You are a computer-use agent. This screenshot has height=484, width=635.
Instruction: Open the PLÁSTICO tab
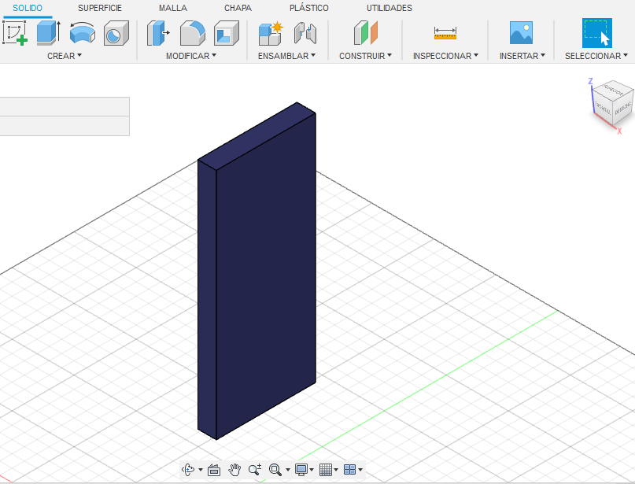point(309,8)
